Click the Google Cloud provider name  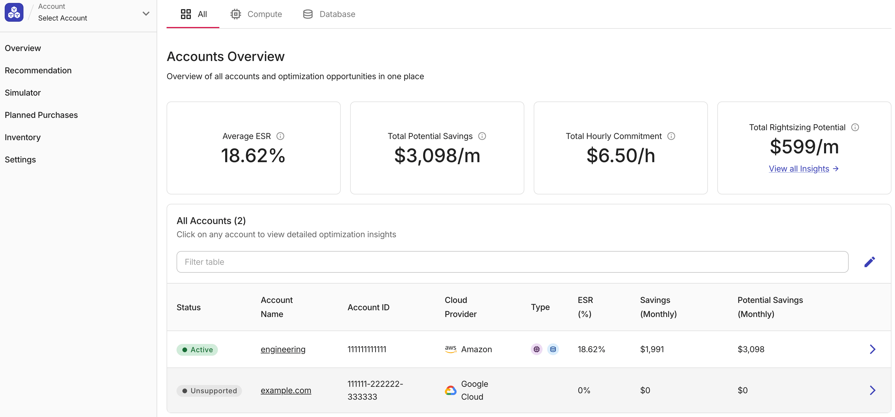click(x=474, y=390)
